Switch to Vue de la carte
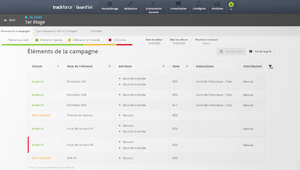Viewport: 300px width, 170px height. [231, 52]
